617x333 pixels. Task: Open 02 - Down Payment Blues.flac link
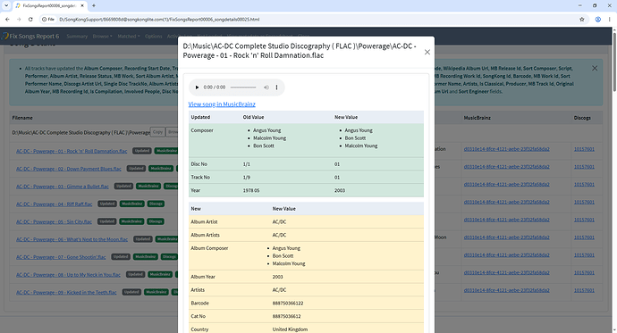point(69,169)
